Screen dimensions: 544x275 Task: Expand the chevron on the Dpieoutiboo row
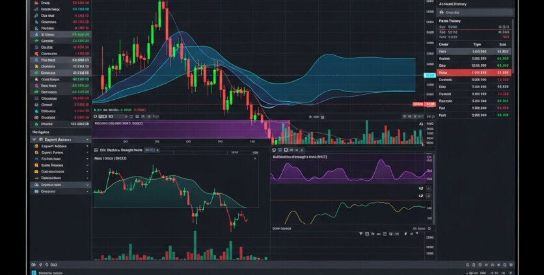coord(87,178)
